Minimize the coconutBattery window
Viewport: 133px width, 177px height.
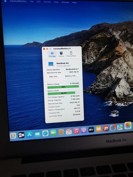tap(47, 49)
